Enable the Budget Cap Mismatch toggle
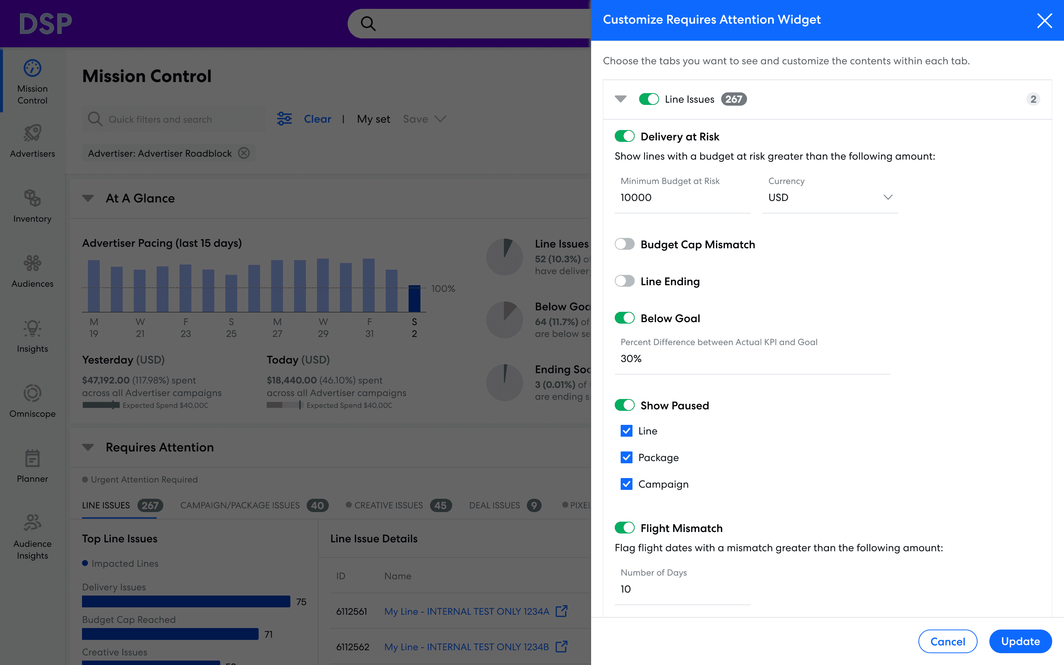Image resolution: width=1064 pixels, height=665 pixels. click(624, 244)
